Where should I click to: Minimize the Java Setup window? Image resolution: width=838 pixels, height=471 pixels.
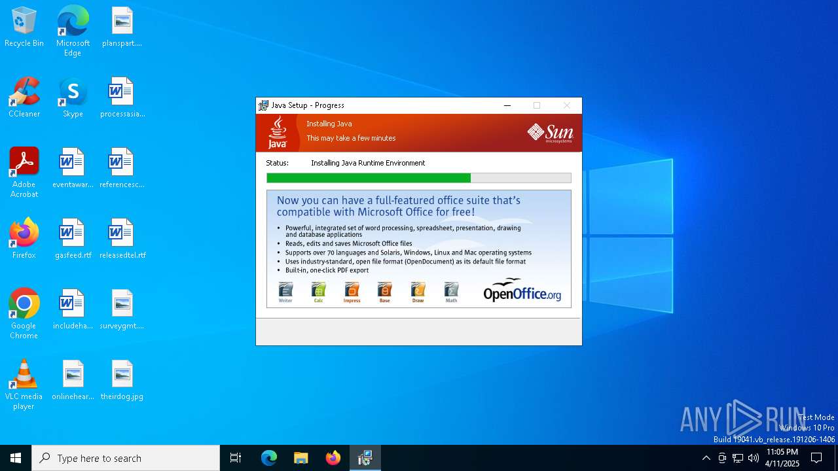coord(507,105)
